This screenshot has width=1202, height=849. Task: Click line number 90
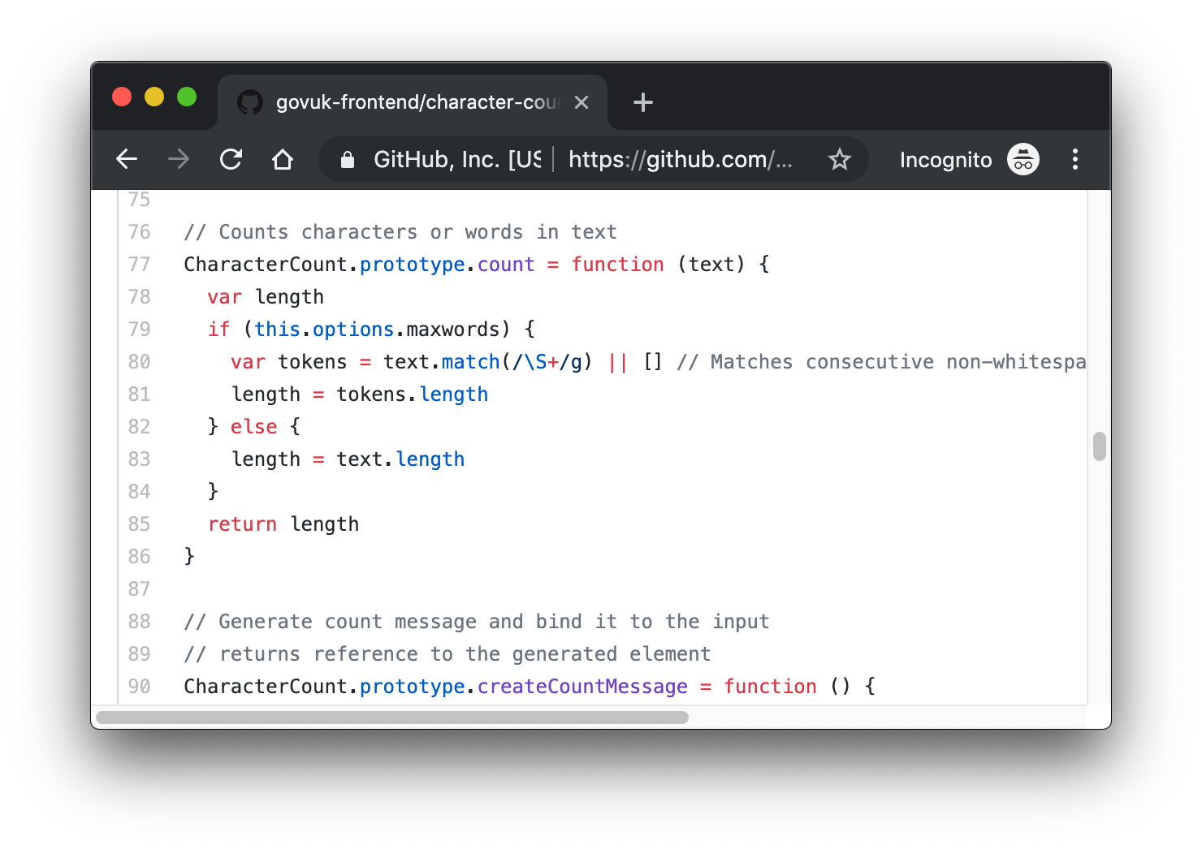pyautogui.click(x=140, y=687)
